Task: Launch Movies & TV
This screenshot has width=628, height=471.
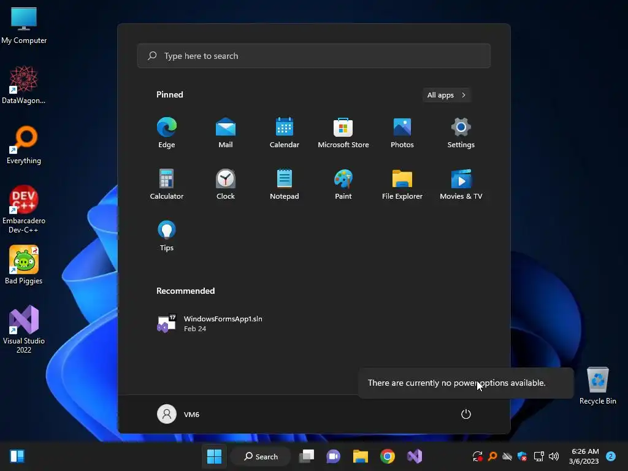Action: click(461, 184)
